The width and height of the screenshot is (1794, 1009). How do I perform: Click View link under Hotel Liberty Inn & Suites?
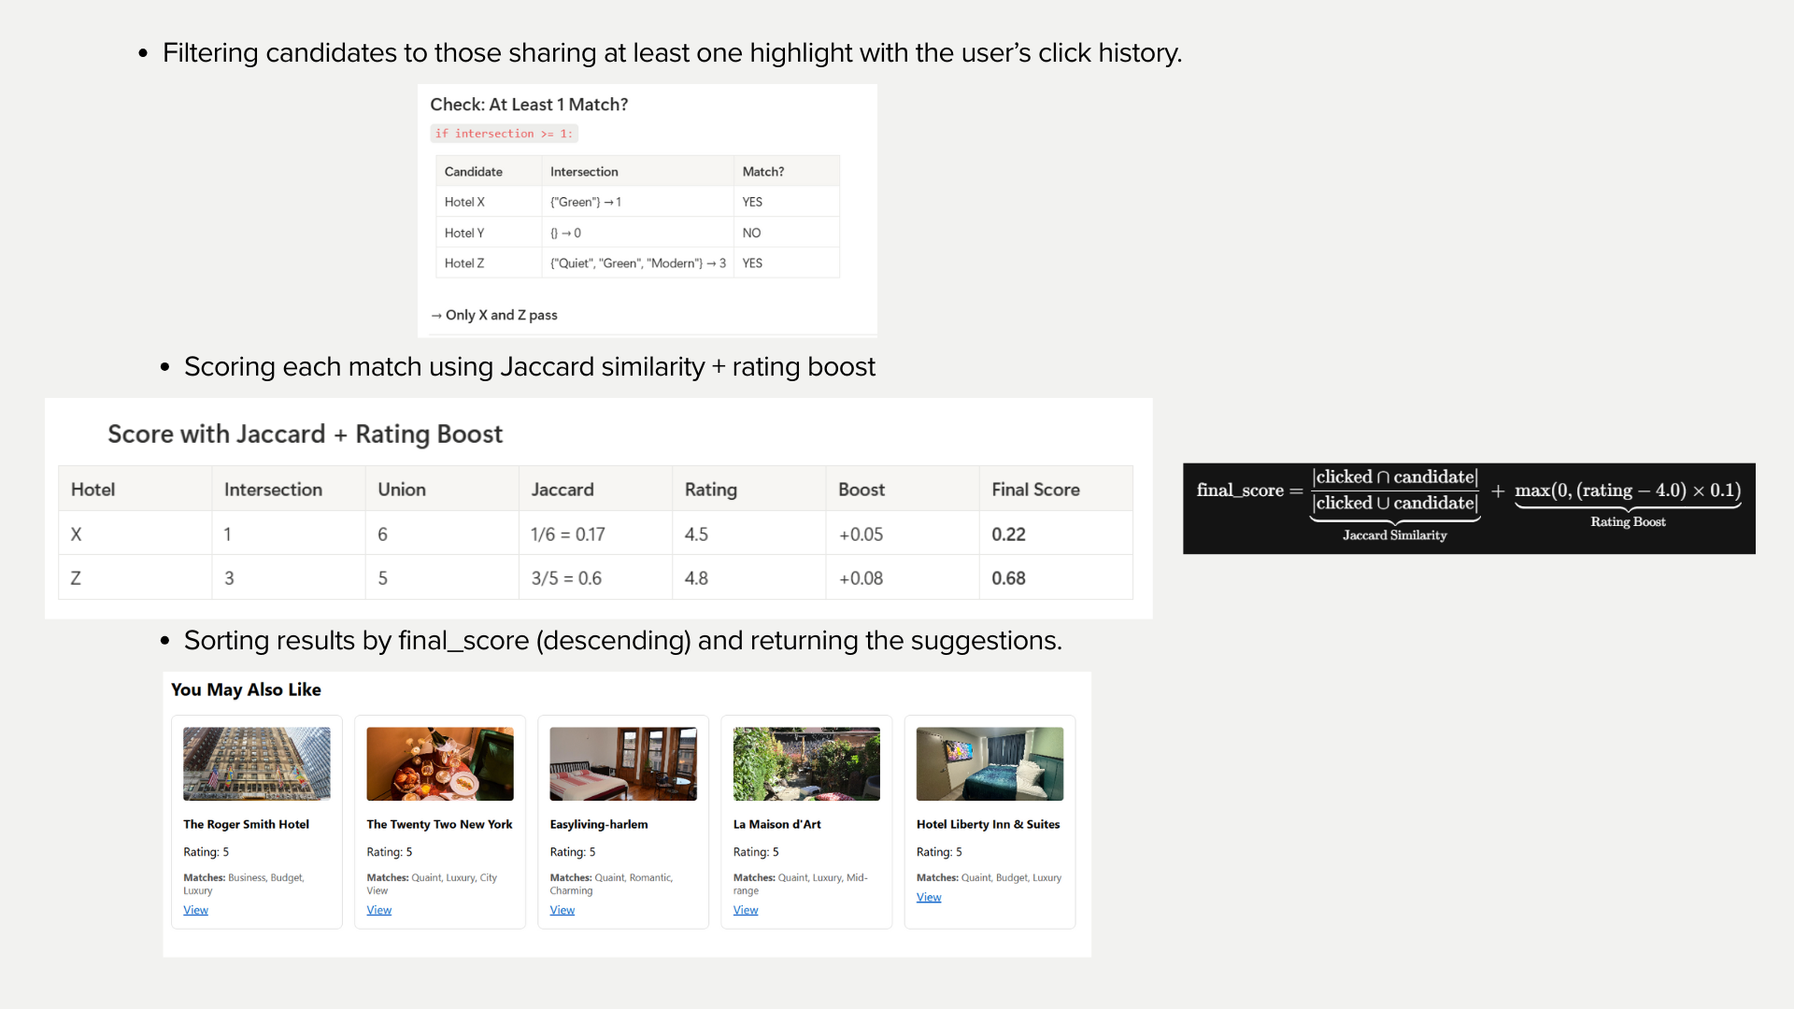[928, 897]
